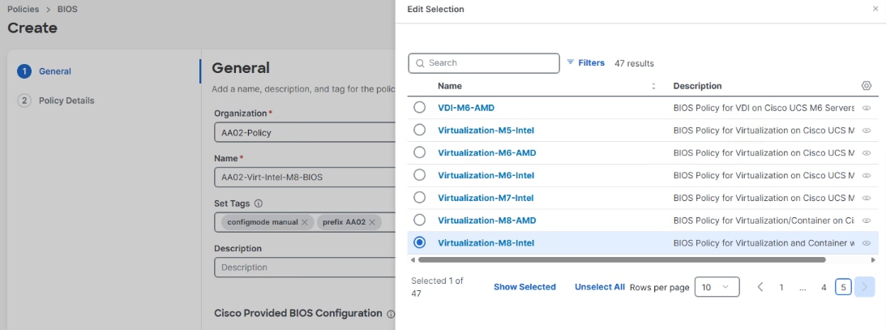Select VDI-M6-AMD radio button
Viewport: 886px width, 330px height.
pos(419,107)
